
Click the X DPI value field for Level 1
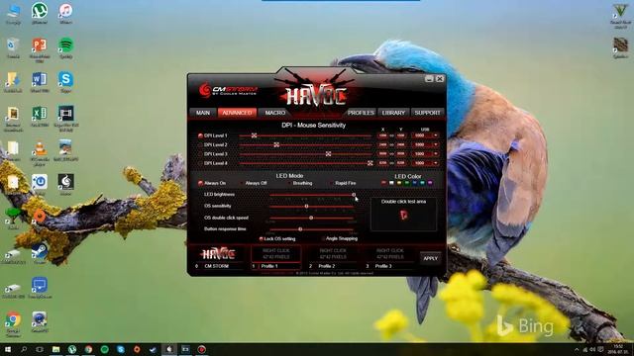click(382, 135)
